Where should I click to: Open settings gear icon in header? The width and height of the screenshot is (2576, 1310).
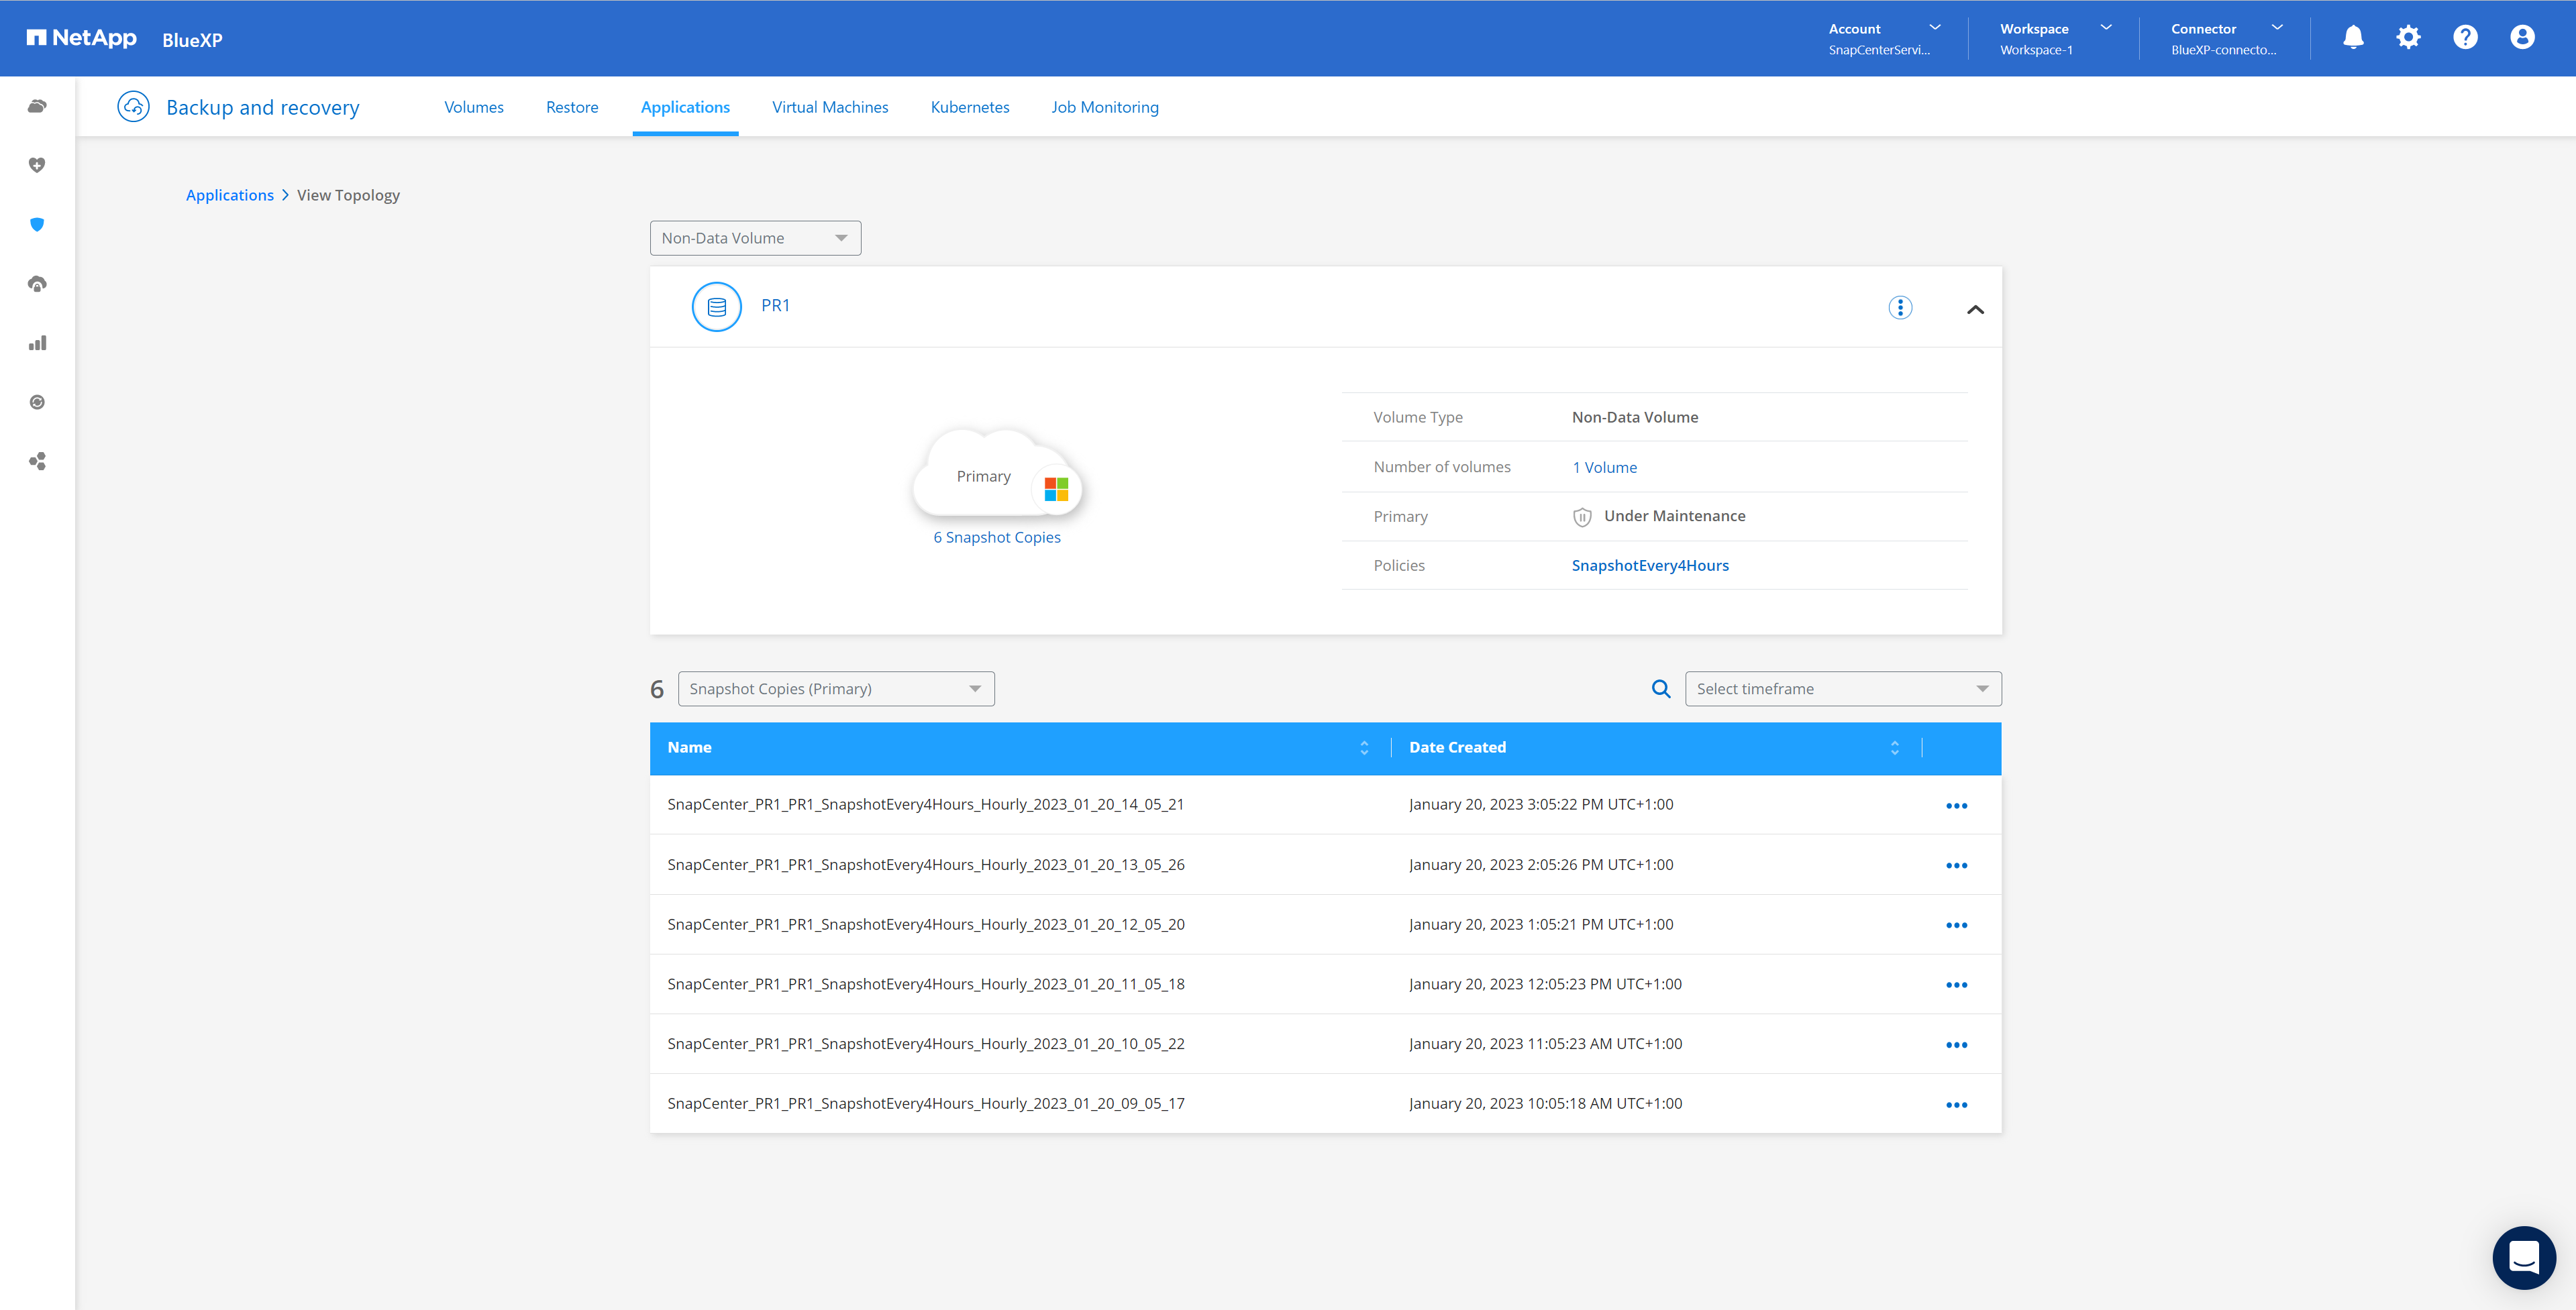pos(2408,38)
